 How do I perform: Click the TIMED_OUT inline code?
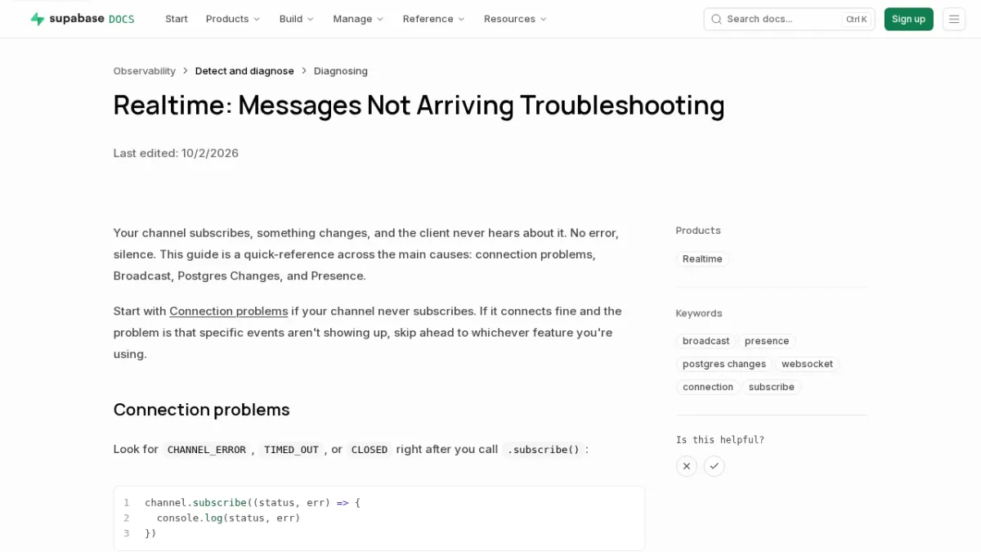pos(291,450)
